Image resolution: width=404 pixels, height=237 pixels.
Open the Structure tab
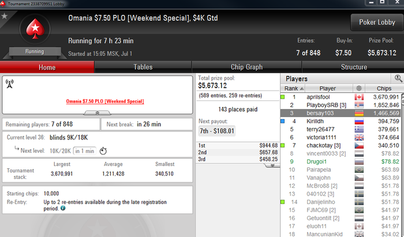[x=353, y=67]
